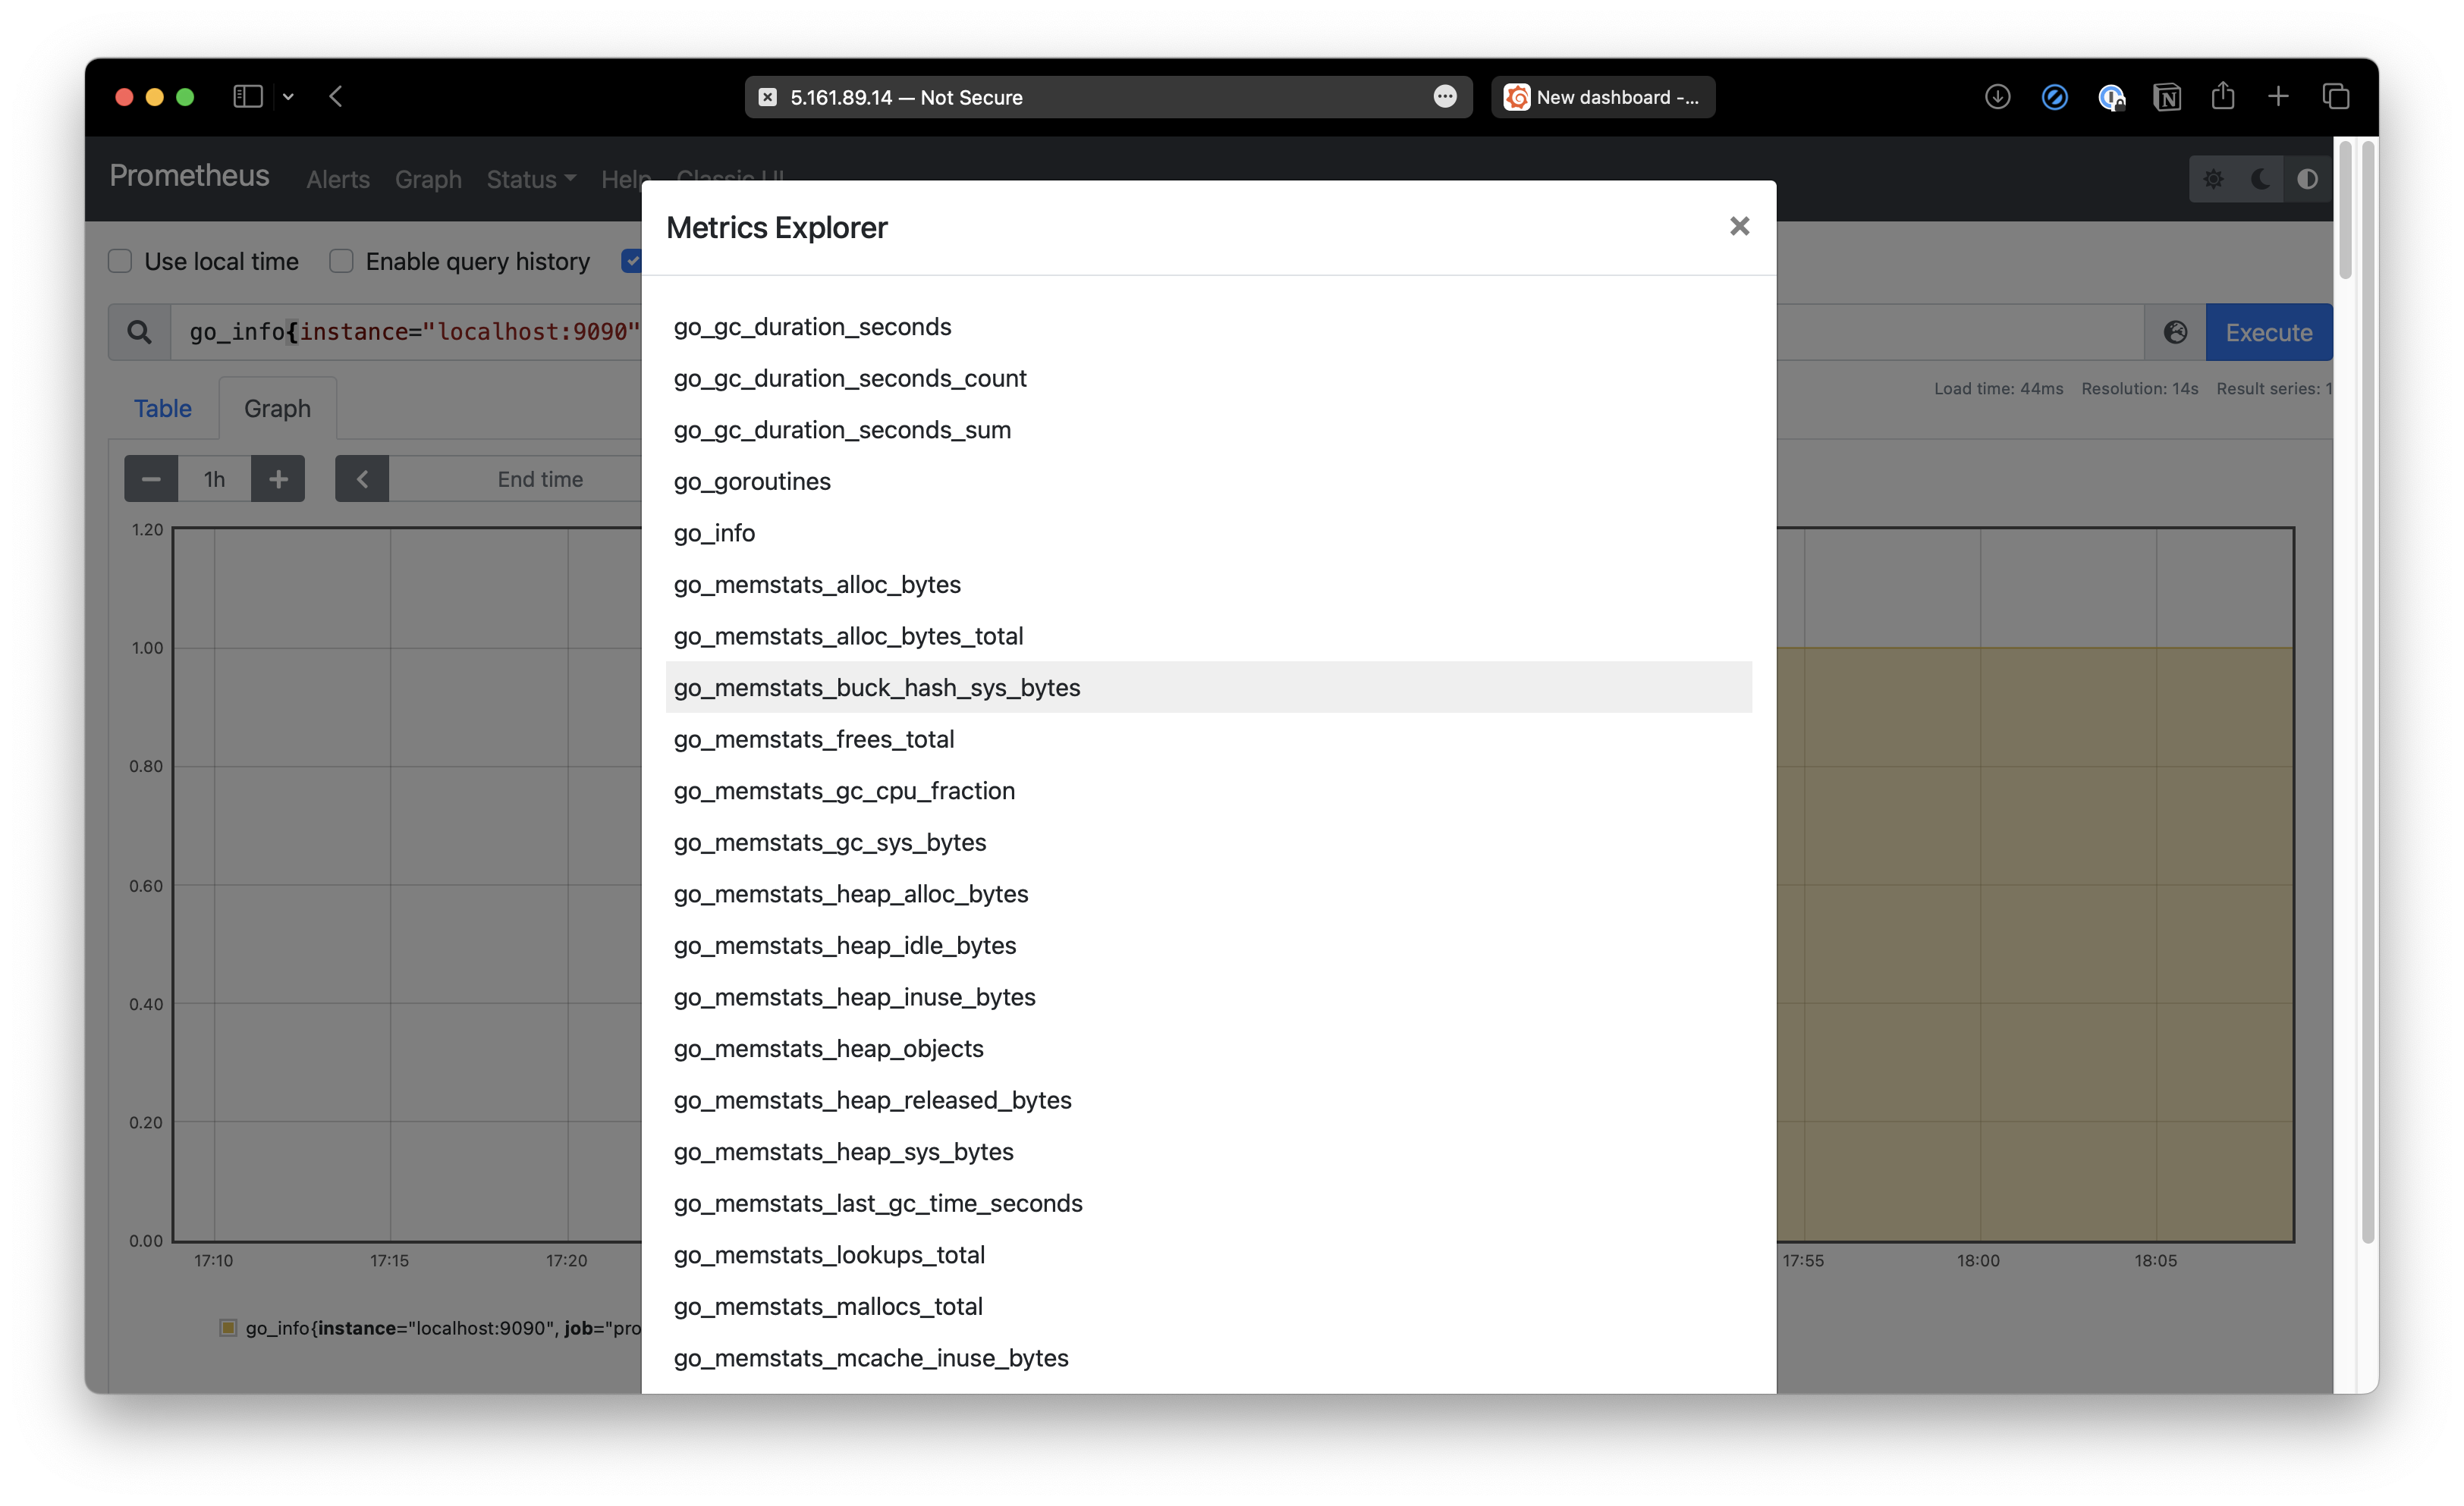The width and height of the screenshot is (2464, 1506).
Task: Open the Alerts menu item
Action: (337, 179)
